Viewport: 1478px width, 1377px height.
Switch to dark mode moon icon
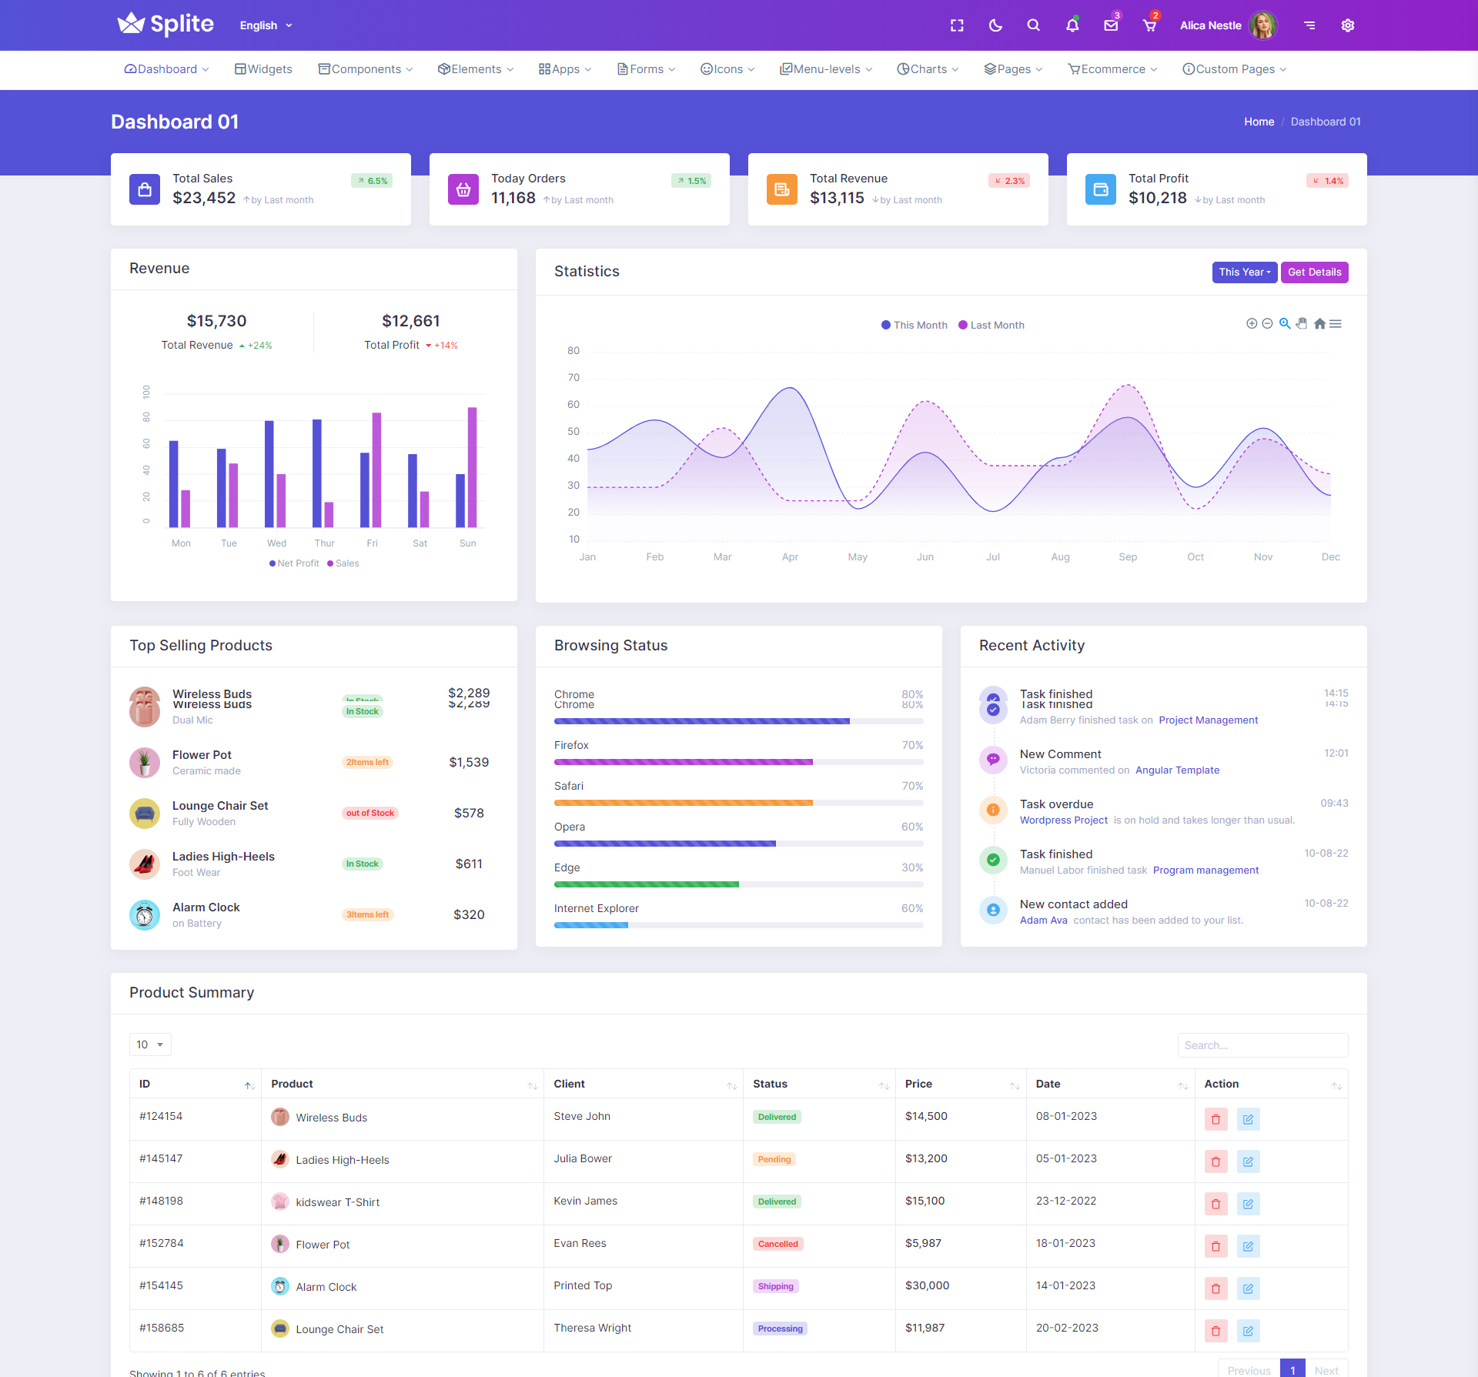tap(995, 25)
